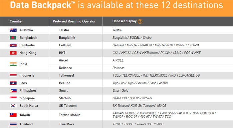Select the Singapore country name
This screenshot has height=128, width=233.
coord(27,98)
